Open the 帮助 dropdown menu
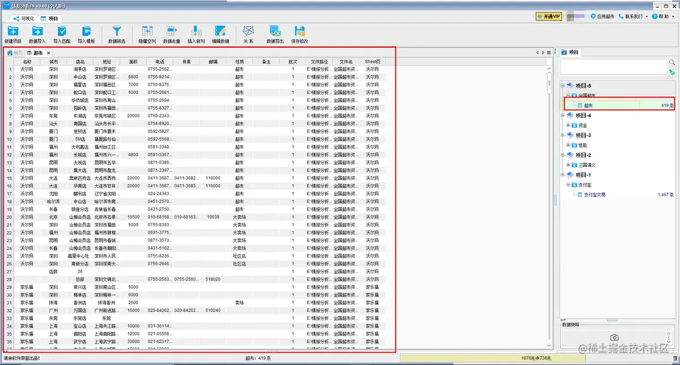 [662, 17]
